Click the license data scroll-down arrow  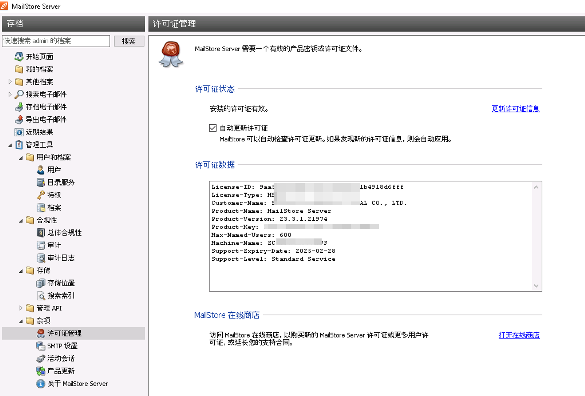tap(536, 286)
